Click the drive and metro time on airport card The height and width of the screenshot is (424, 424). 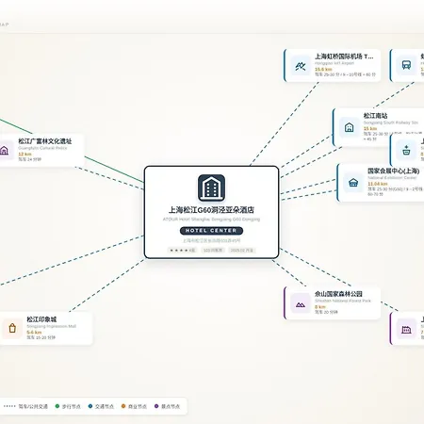coord(346,74)
